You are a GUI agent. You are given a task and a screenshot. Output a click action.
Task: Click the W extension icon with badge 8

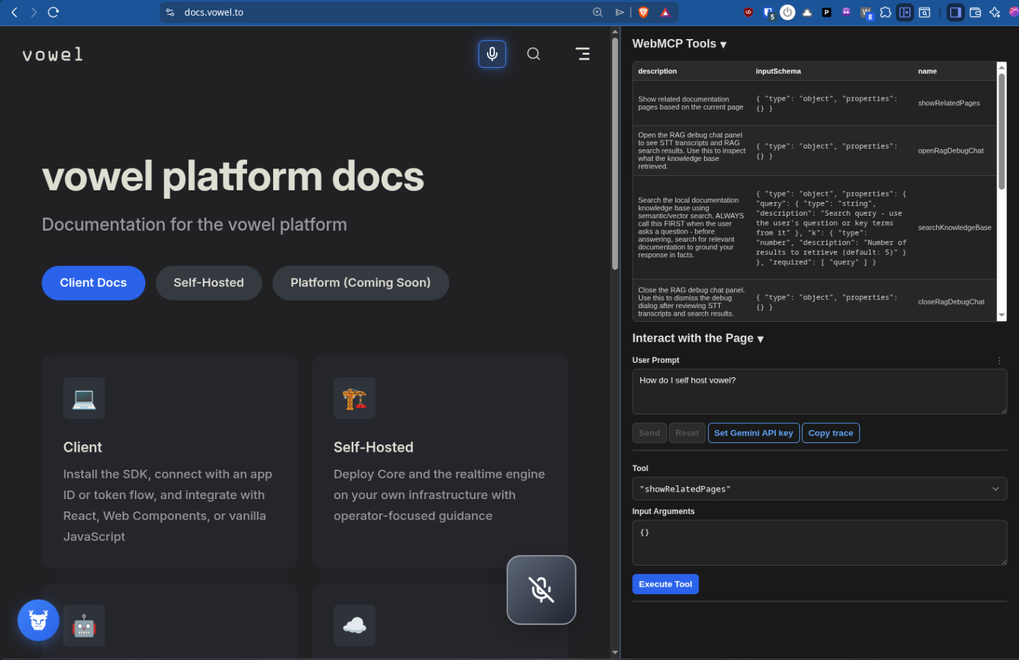coord(866,13)
